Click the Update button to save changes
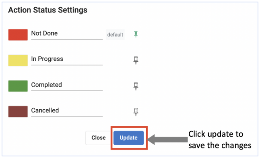This screenshot has width=260, height=158. click(128, 138)
